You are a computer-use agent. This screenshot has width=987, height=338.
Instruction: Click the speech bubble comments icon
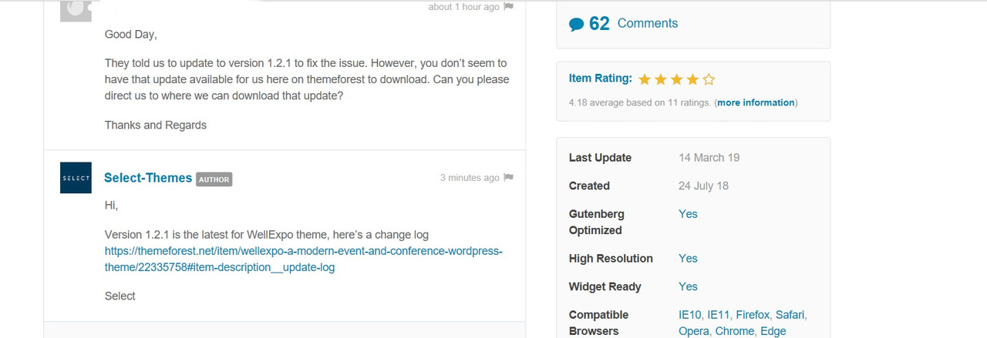(x=576, y=25)
